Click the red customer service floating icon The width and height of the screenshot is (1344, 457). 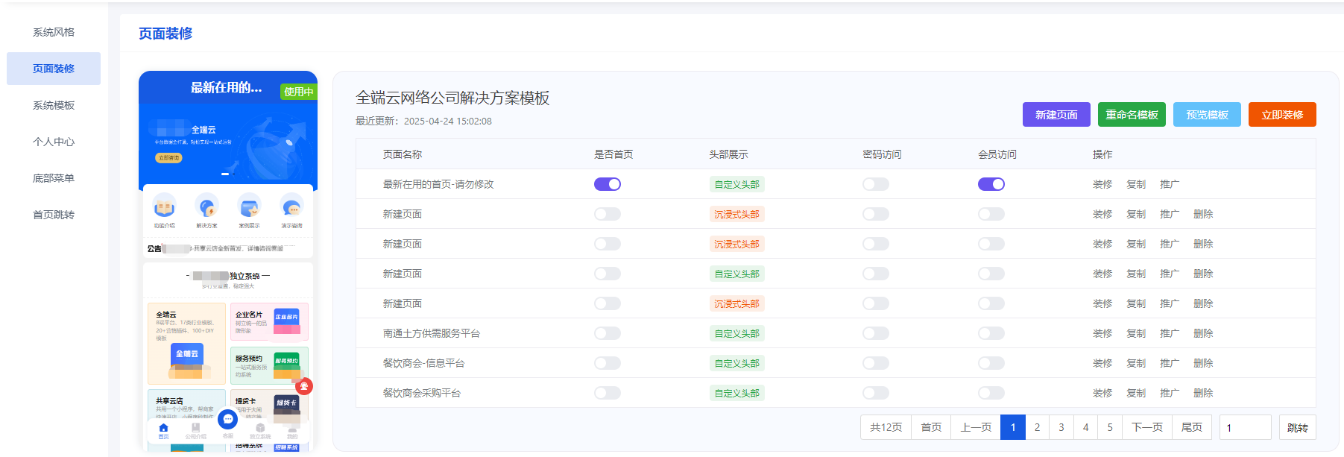click(304, 386)
